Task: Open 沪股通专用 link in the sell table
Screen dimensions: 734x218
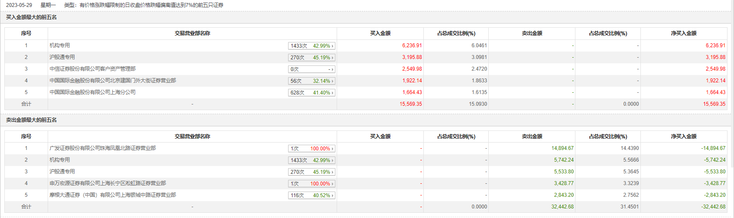Action: click(62, 172)
